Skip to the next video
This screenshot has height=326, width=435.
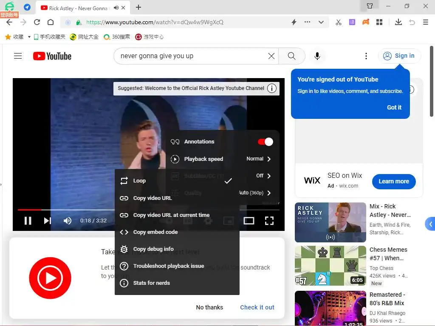(48, 221)
